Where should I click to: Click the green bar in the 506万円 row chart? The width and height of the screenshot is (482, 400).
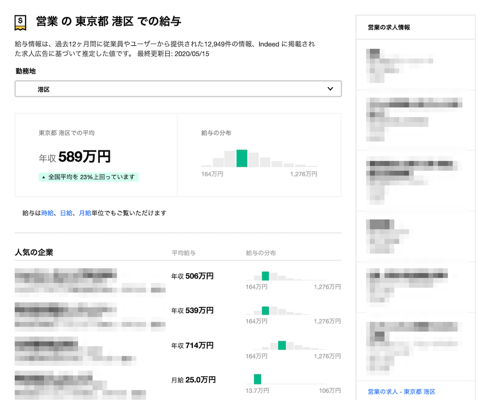(265, 276)
